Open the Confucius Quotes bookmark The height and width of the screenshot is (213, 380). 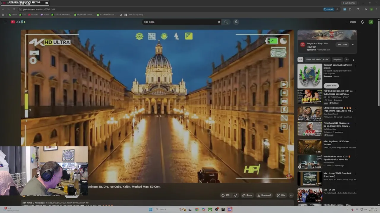134,14
